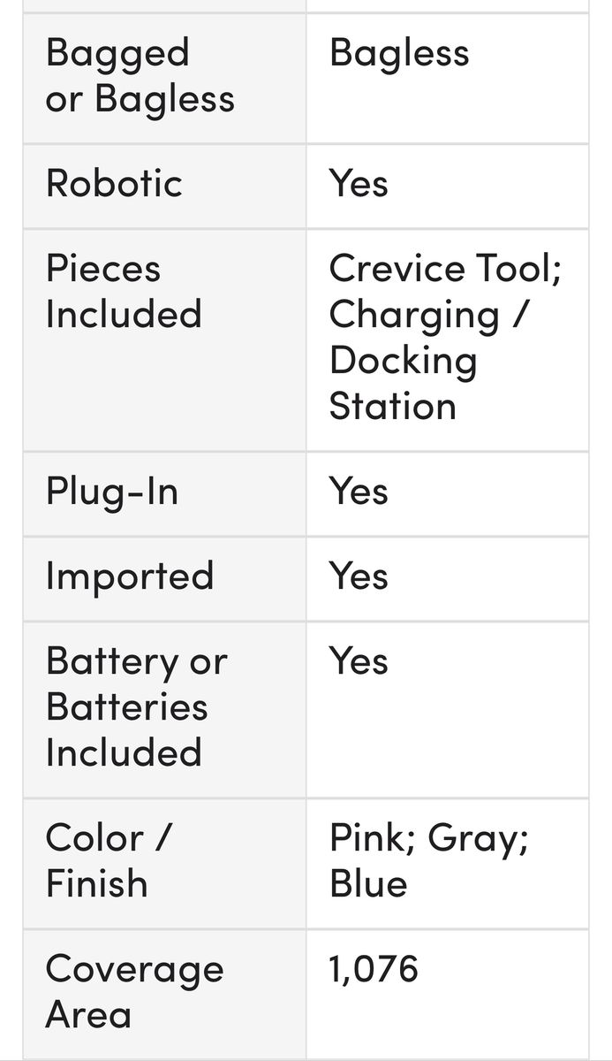
Task: Click the Yes value for Robotic
Action: 359,184
